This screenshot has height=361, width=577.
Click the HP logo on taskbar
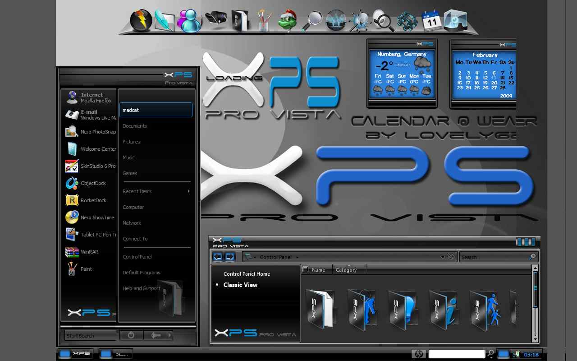click(x=418, y=354)
